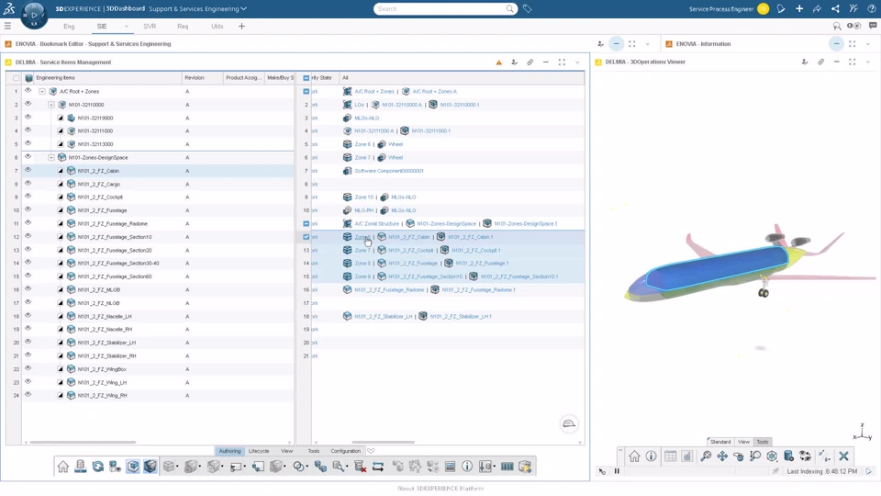The height and width of the screenshot is (496, 881).
Task: Switch to the Eng tab
Action: (69, 27)
